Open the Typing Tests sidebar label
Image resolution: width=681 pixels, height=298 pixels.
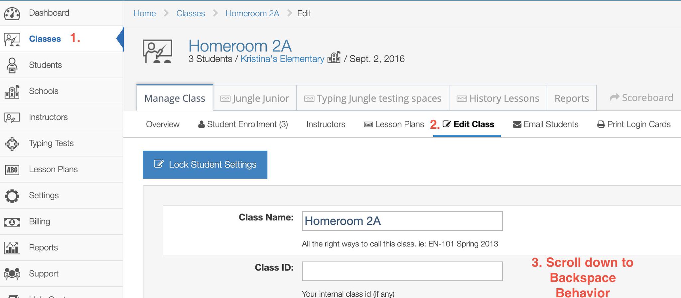(51, 143)
